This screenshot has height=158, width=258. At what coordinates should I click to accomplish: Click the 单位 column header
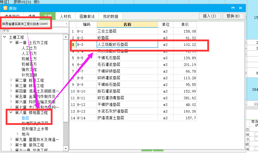click(166, 24)
